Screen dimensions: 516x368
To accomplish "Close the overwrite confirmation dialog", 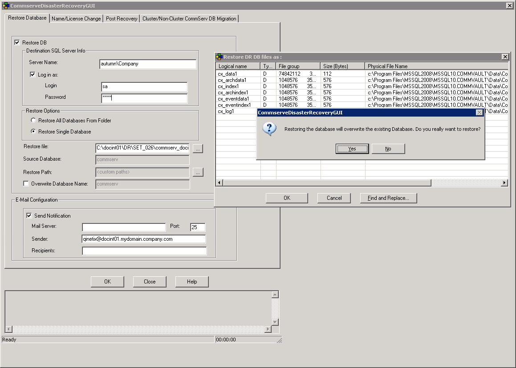I will pyautogui.click(x=479, y=113).
